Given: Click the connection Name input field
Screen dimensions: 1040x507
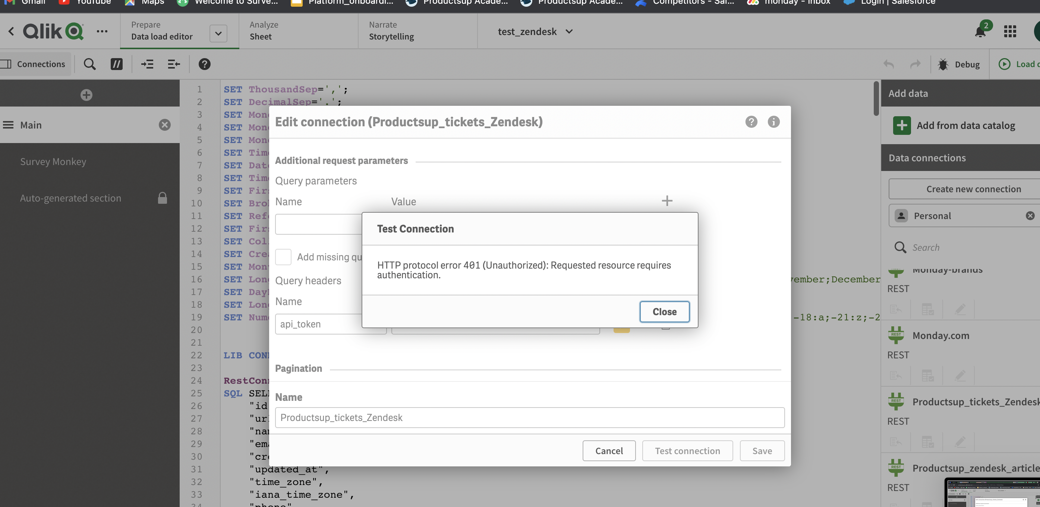Looking at the screenshot, I should pos(529,418).
